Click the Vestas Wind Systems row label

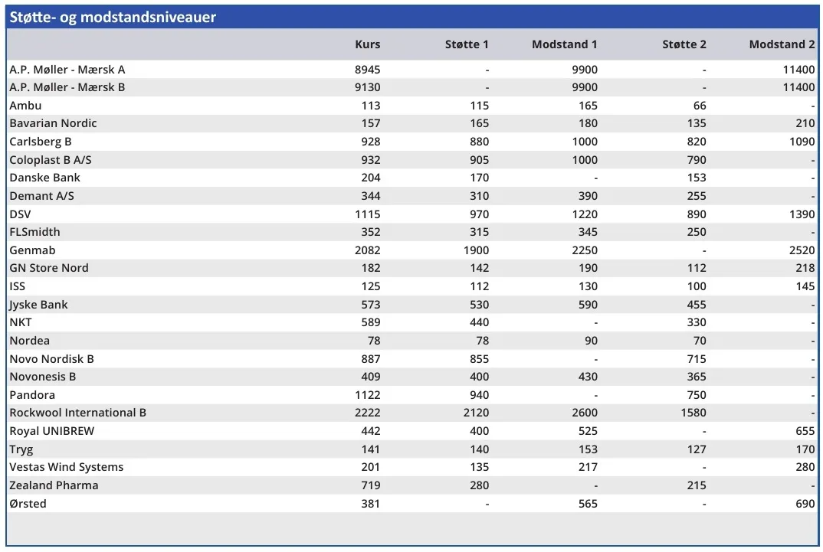pos(66,467)
